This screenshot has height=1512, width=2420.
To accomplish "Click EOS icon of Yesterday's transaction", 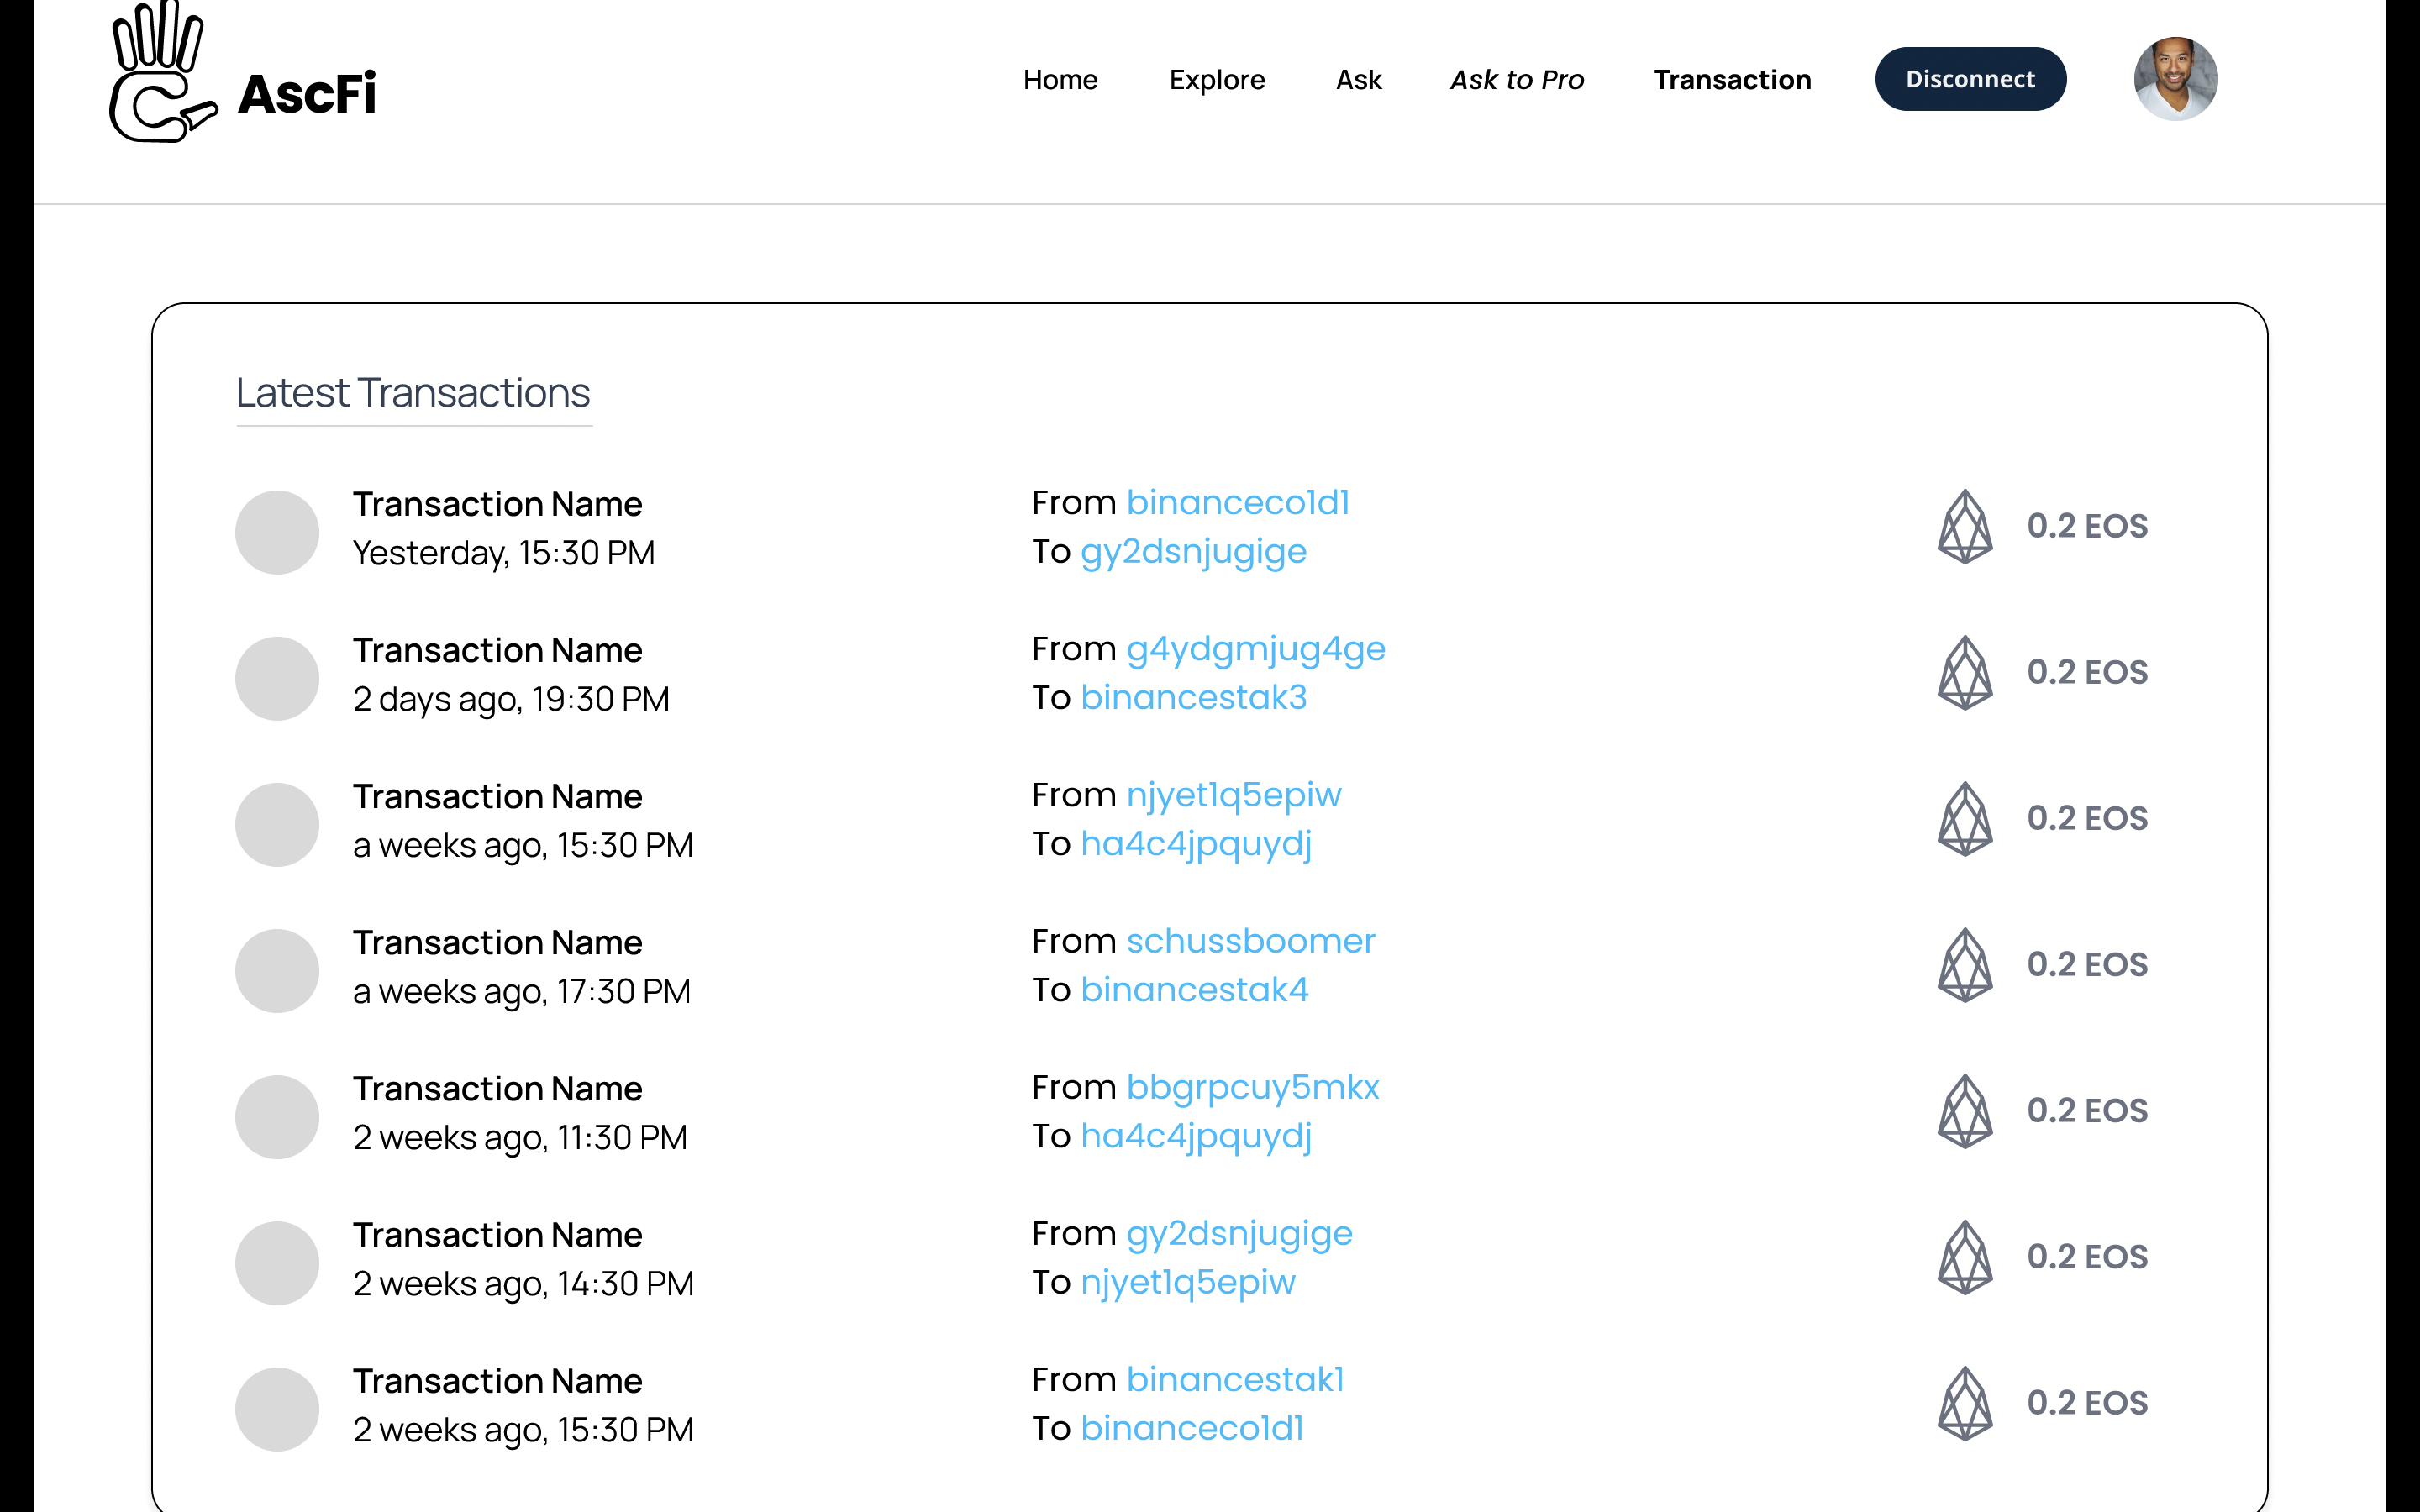I will (x=1965, y=527).
